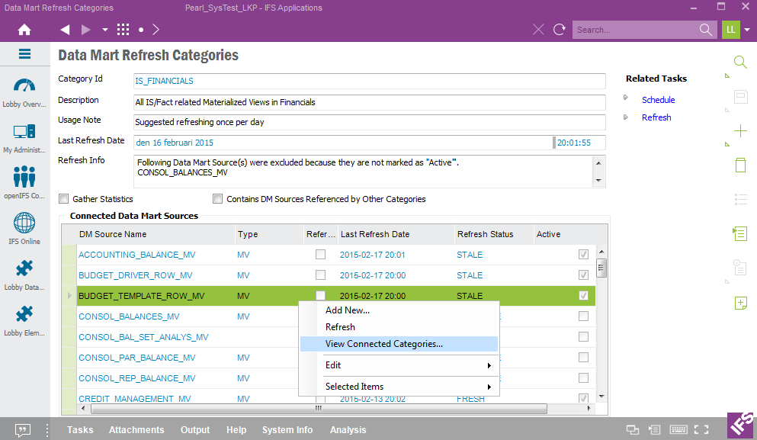The image size is (757, 440).
Task: Click the New record plus icon
Action: click(739, 131)
